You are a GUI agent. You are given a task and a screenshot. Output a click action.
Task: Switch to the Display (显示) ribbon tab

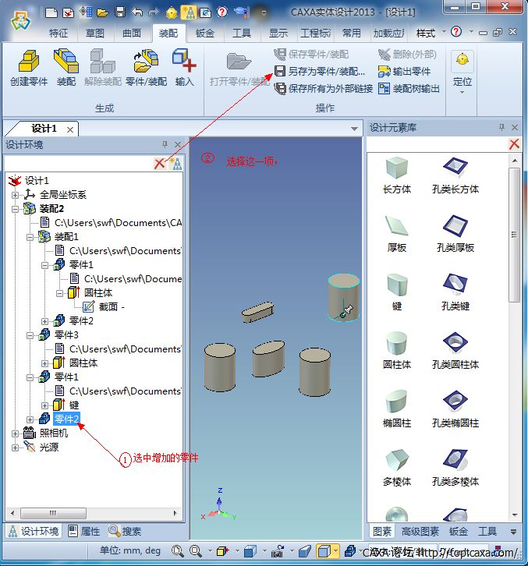click(x=278, y=34)
